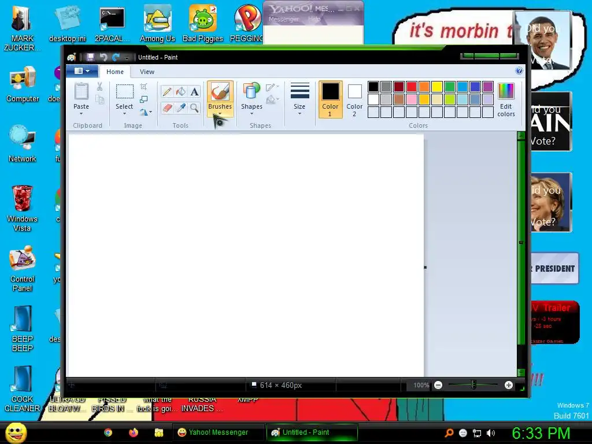
Task: Launch Chrome from the taskbar
Action: click(108, 432)
